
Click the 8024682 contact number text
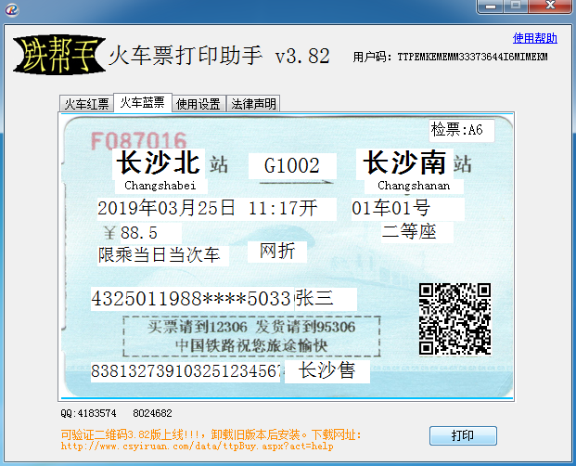pos(152,413)
